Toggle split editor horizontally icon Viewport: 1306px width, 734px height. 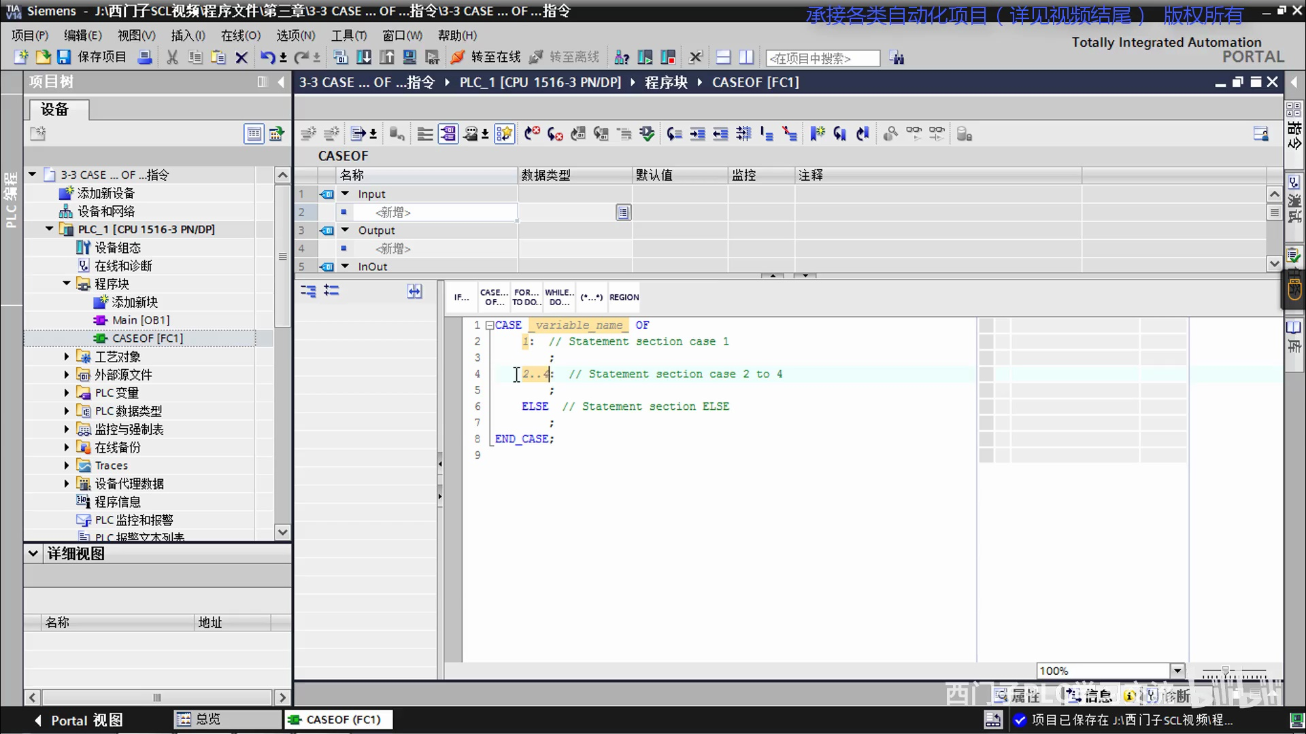tap(723, 58)
